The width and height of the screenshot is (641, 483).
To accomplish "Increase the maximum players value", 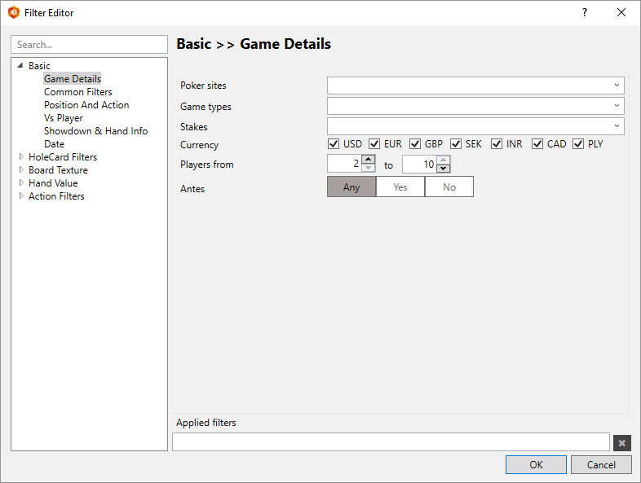I will pos(443,159).
